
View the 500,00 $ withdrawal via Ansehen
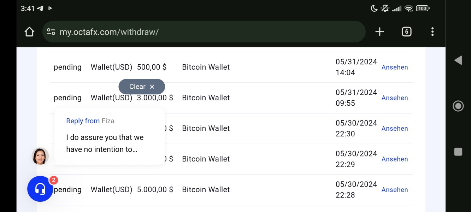(395, 67)
